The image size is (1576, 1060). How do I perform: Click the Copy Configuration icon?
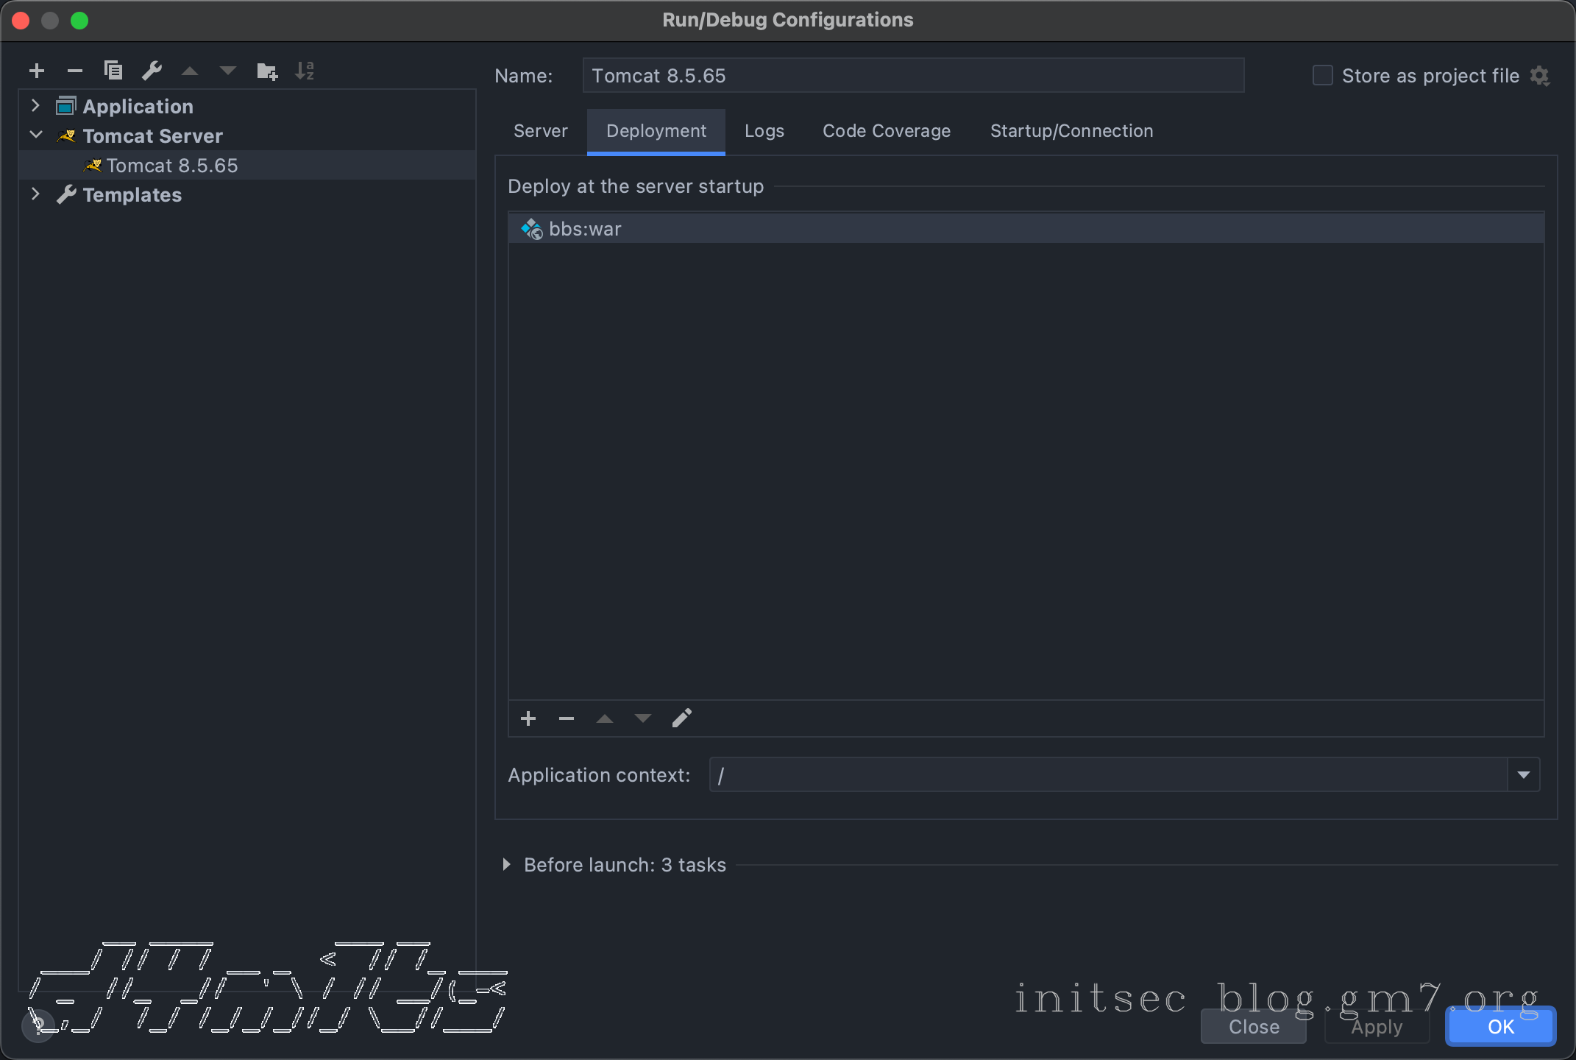(x=113, y=71)
